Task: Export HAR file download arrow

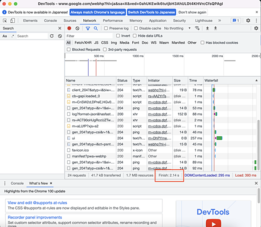Action: 216,28
